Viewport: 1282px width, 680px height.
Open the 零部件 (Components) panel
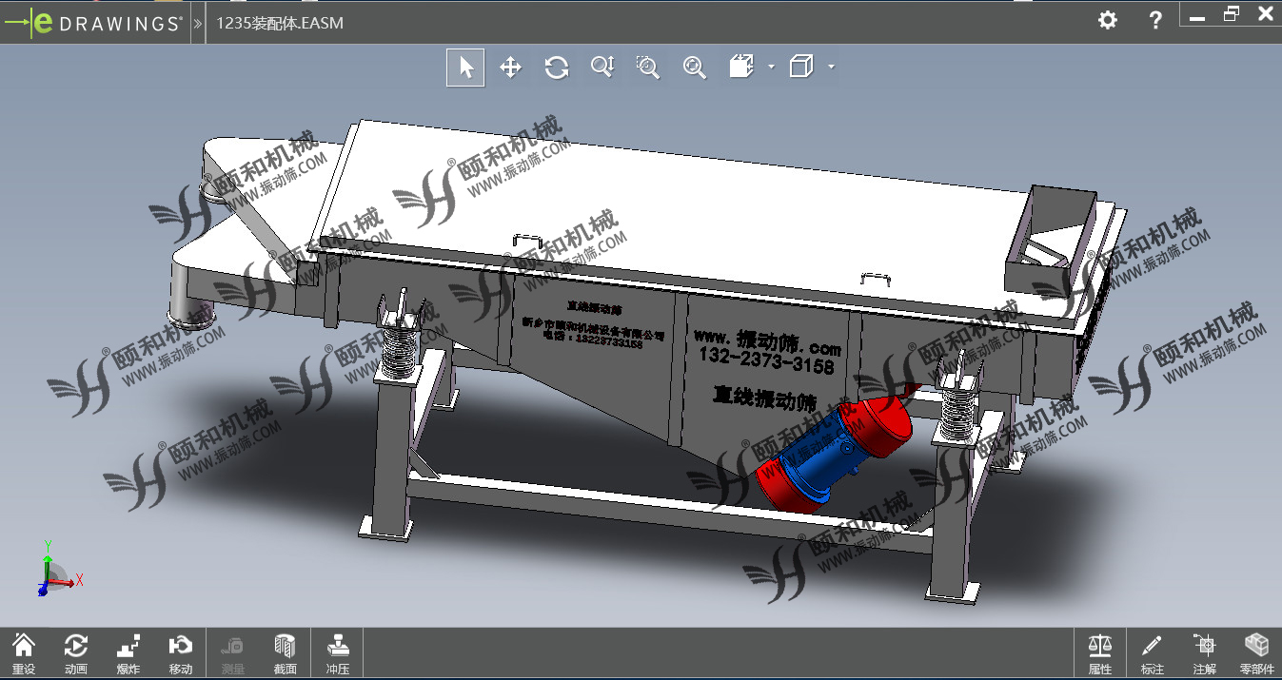click(1257, 653)
